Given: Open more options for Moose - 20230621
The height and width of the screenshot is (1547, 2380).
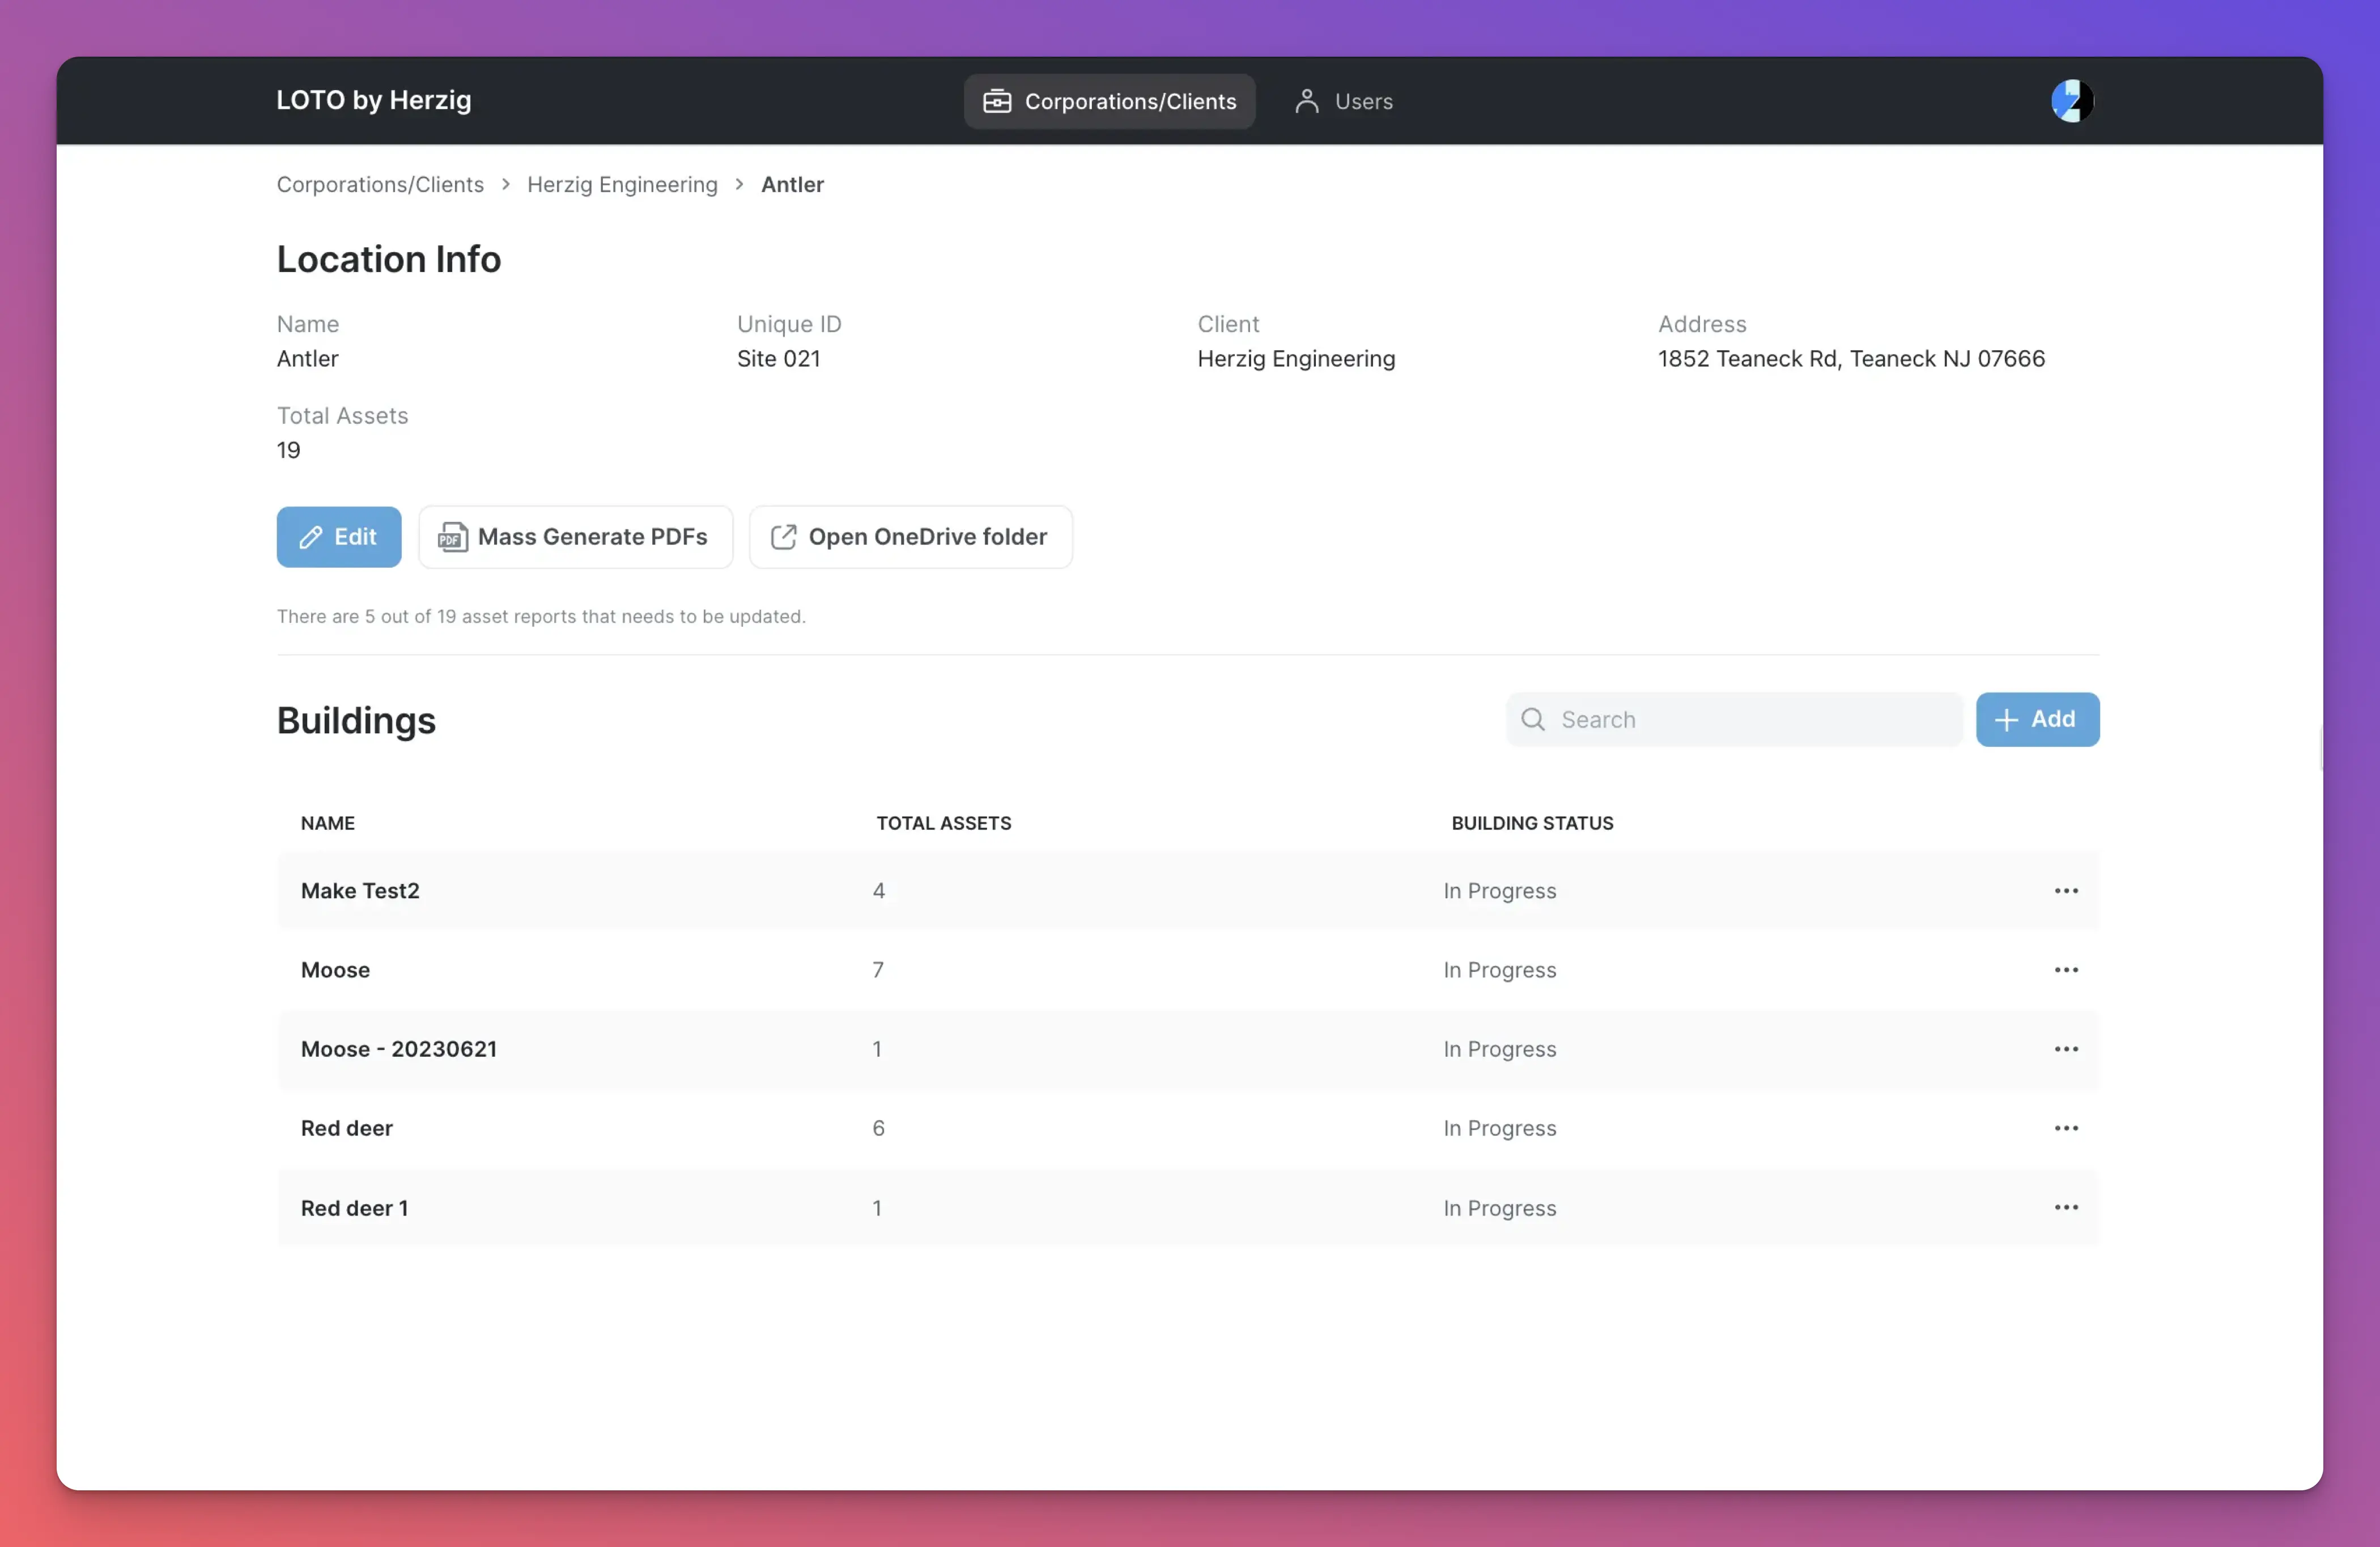Looking at the screenshot, I should 2066,1048.
